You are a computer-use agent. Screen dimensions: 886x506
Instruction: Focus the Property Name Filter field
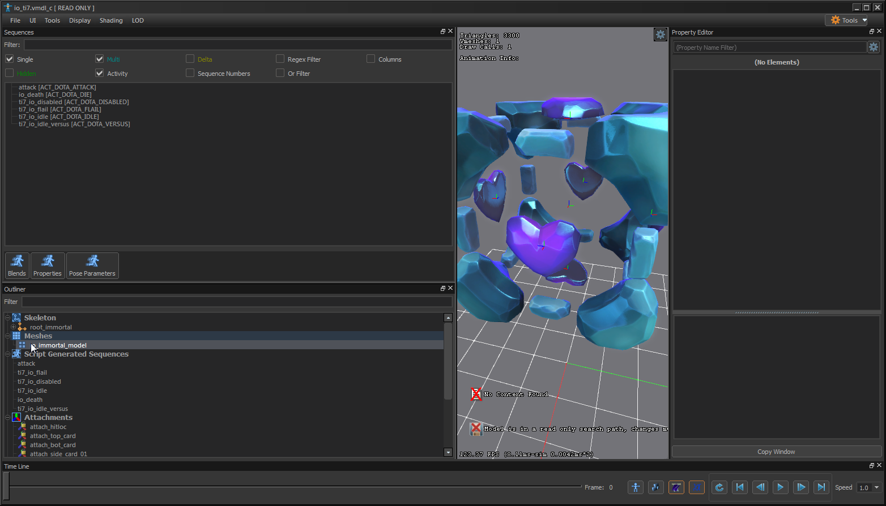(770, 48)
